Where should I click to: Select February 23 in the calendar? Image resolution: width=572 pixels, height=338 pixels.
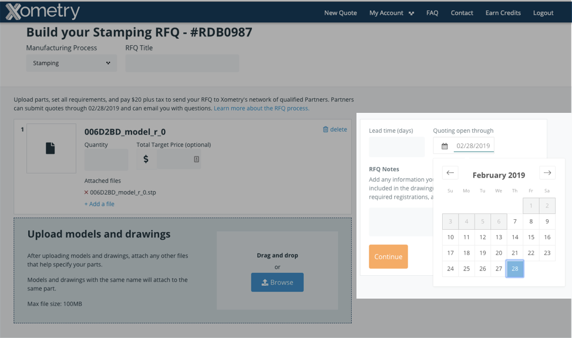pyautogui.click(x=547, y=253)
